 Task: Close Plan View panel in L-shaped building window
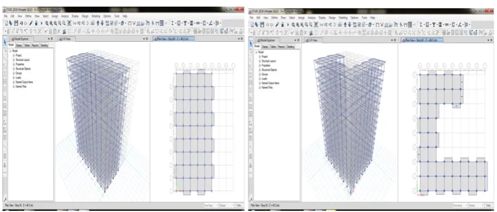(491, 40)
